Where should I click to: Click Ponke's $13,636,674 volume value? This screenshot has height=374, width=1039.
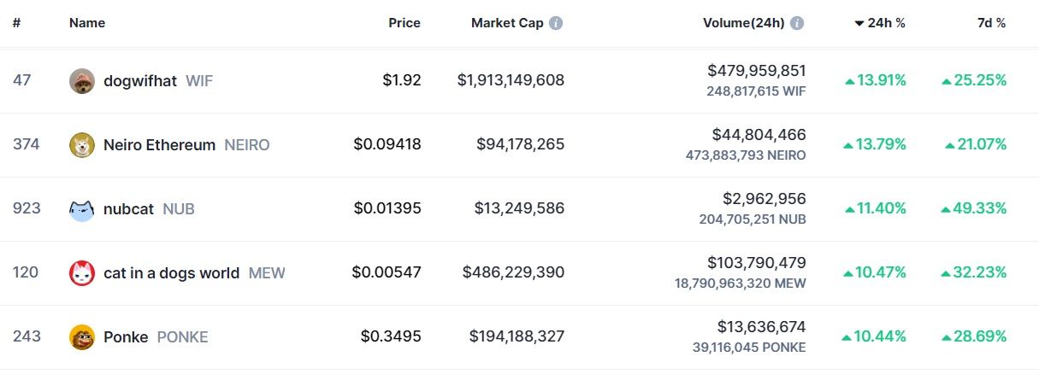(x=761, y=327)
